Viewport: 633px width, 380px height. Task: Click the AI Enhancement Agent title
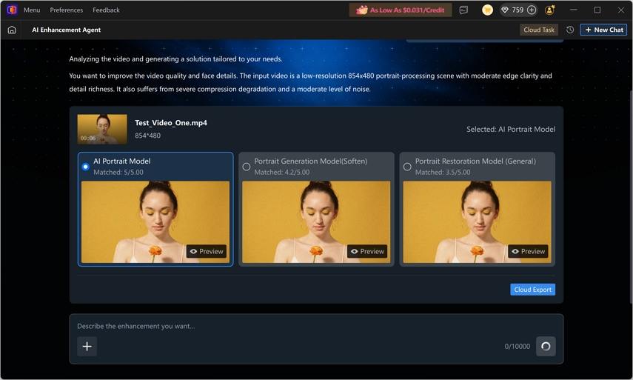coord(66,30)
